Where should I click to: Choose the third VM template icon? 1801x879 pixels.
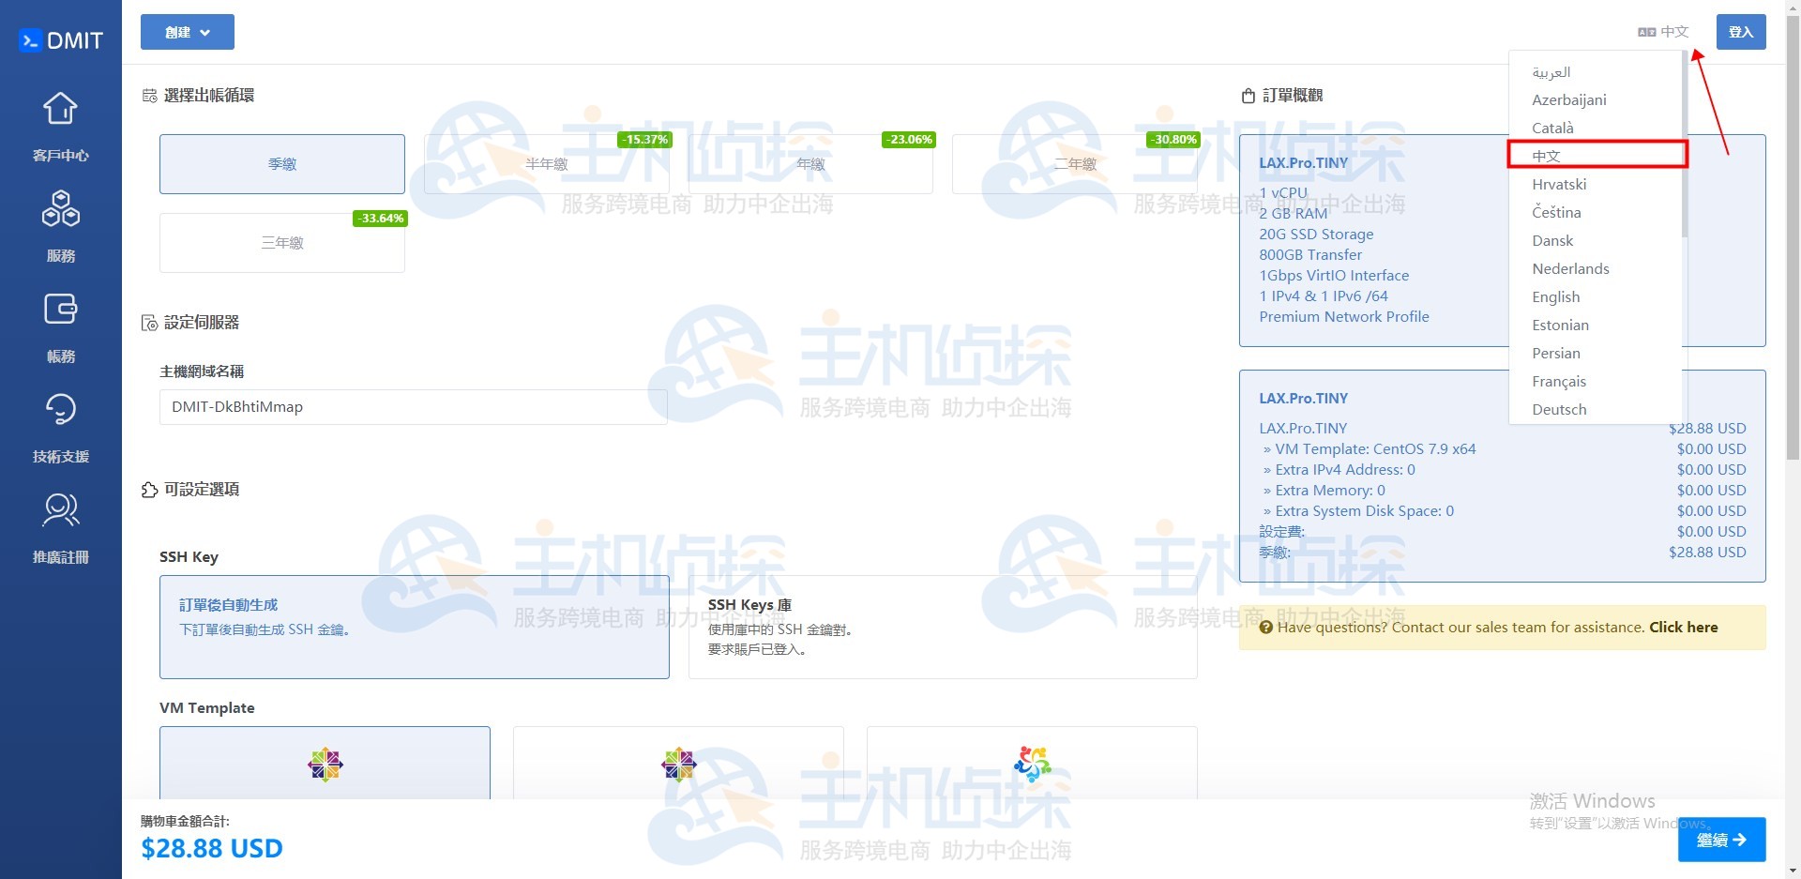1032,765
